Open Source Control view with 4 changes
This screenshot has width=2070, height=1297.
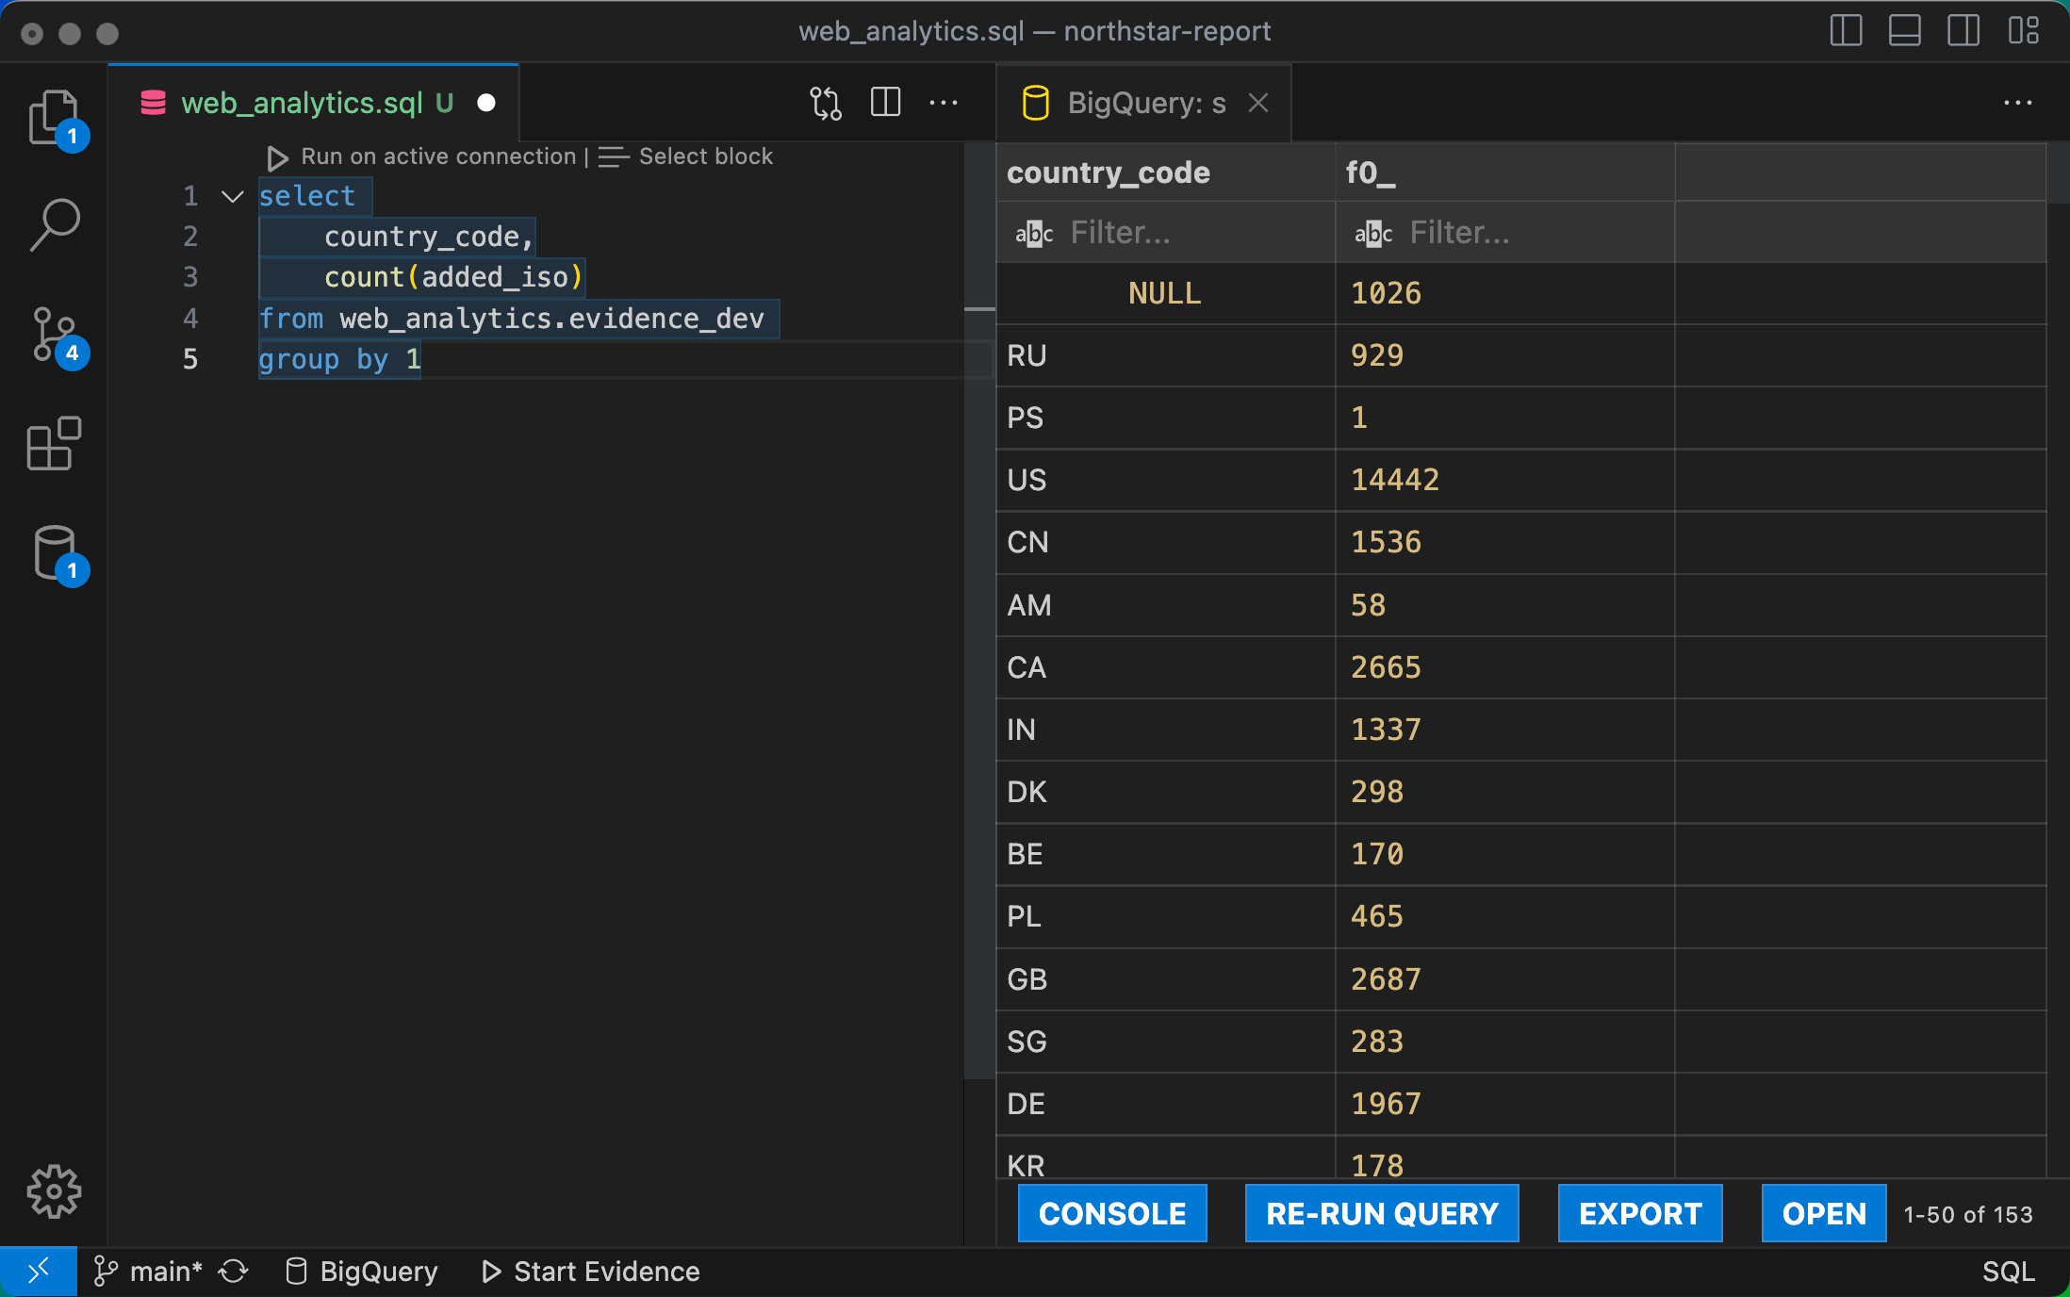pyautogui.click(x=55, y=336)
